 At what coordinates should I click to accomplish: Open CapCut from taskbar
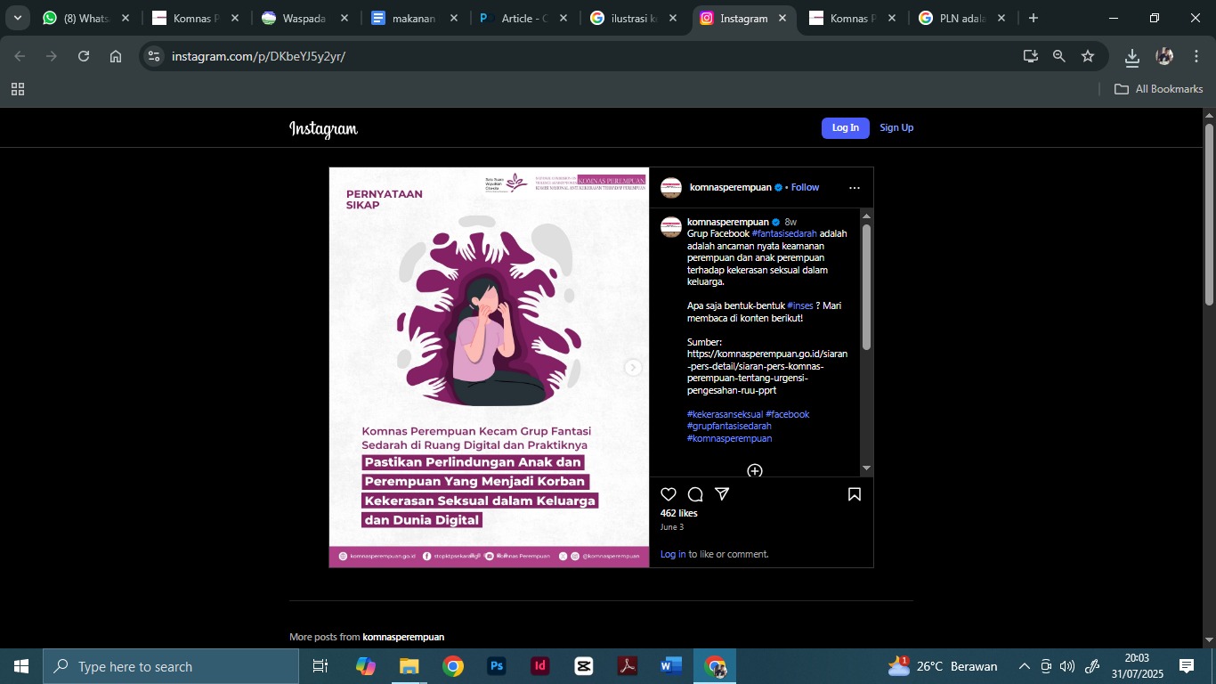tap(584, 666)
